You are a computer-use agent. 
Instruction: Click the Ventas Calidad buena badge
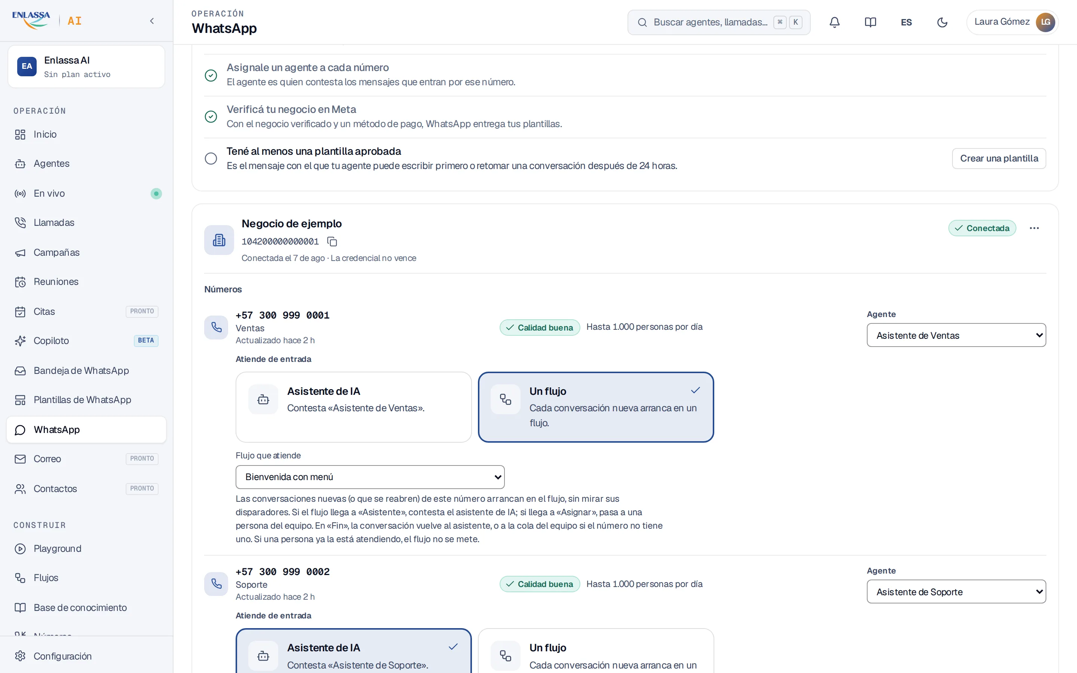pyautogui.click(x=539, y=328)
